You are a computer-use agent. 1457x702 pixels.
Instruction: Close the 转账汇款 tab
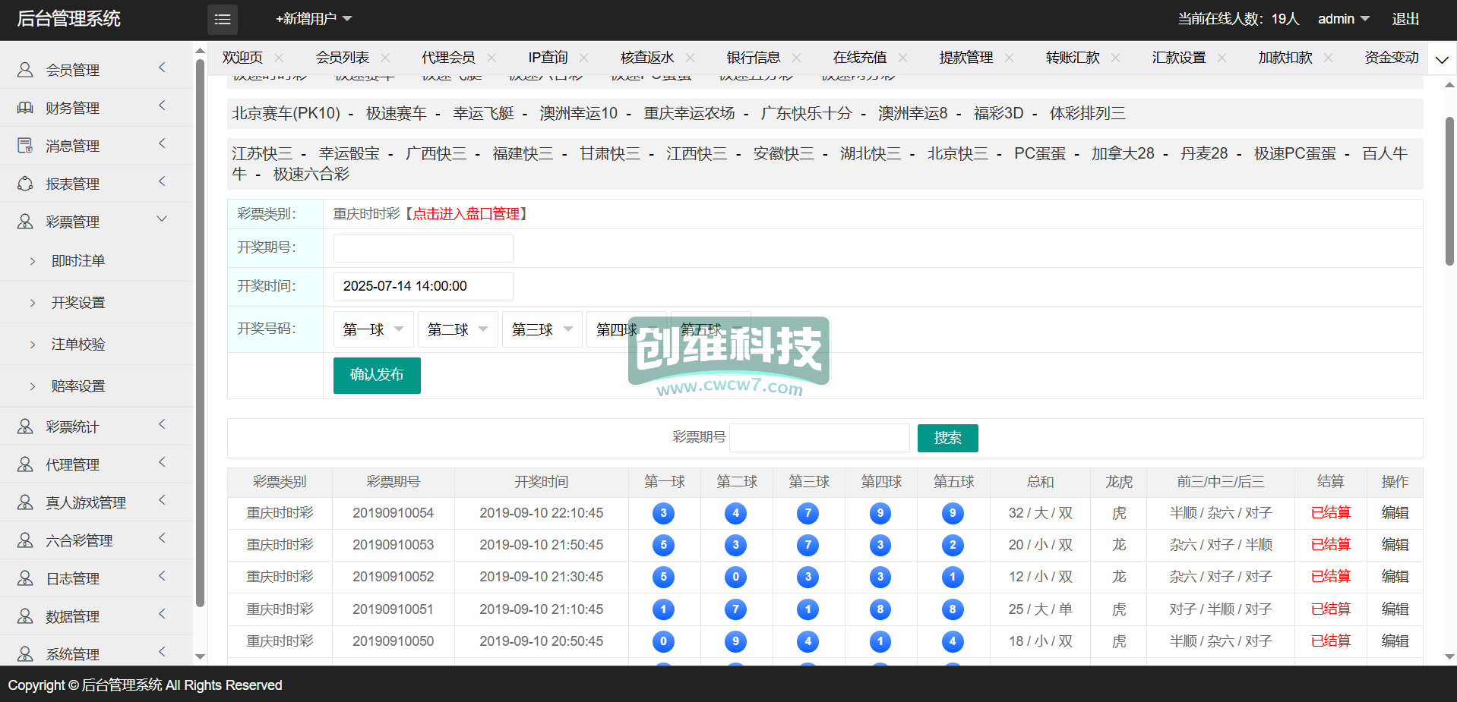pyautogui.click(x=1115, y=58)
